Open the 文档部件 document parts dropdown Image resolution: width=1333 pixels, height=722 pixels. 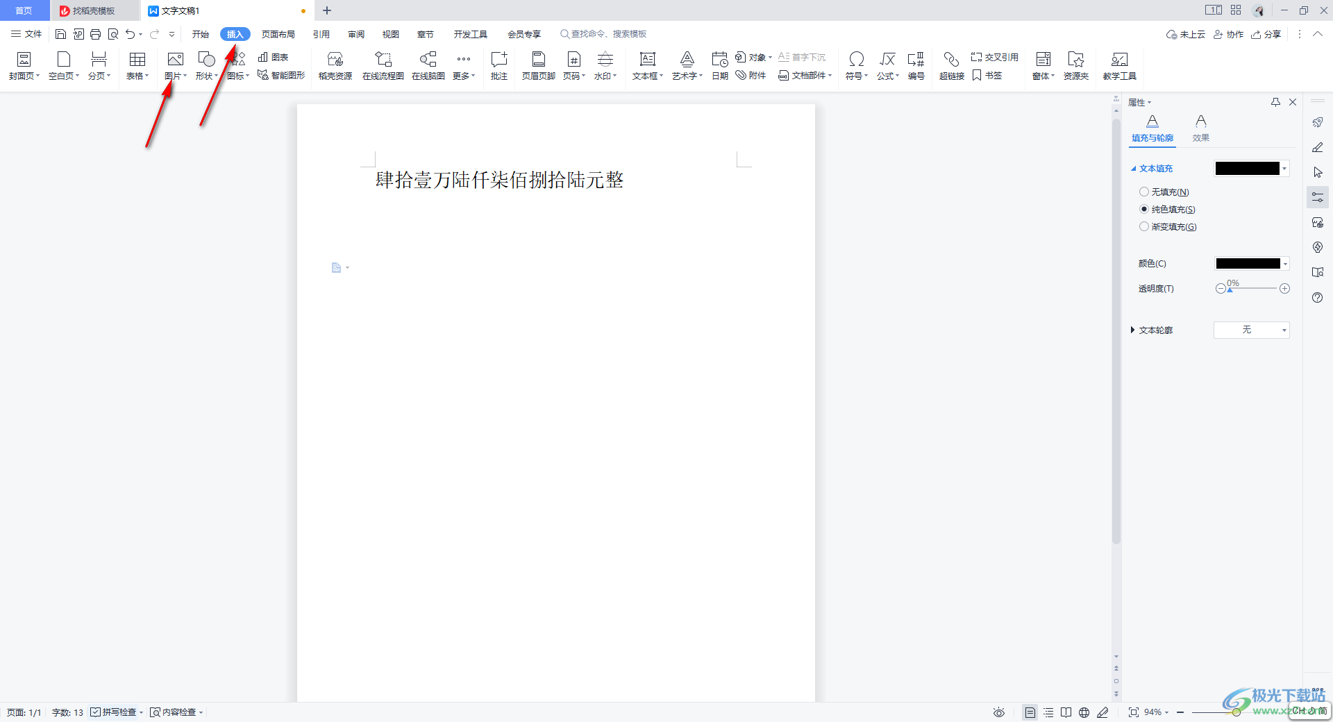[805, 75]
